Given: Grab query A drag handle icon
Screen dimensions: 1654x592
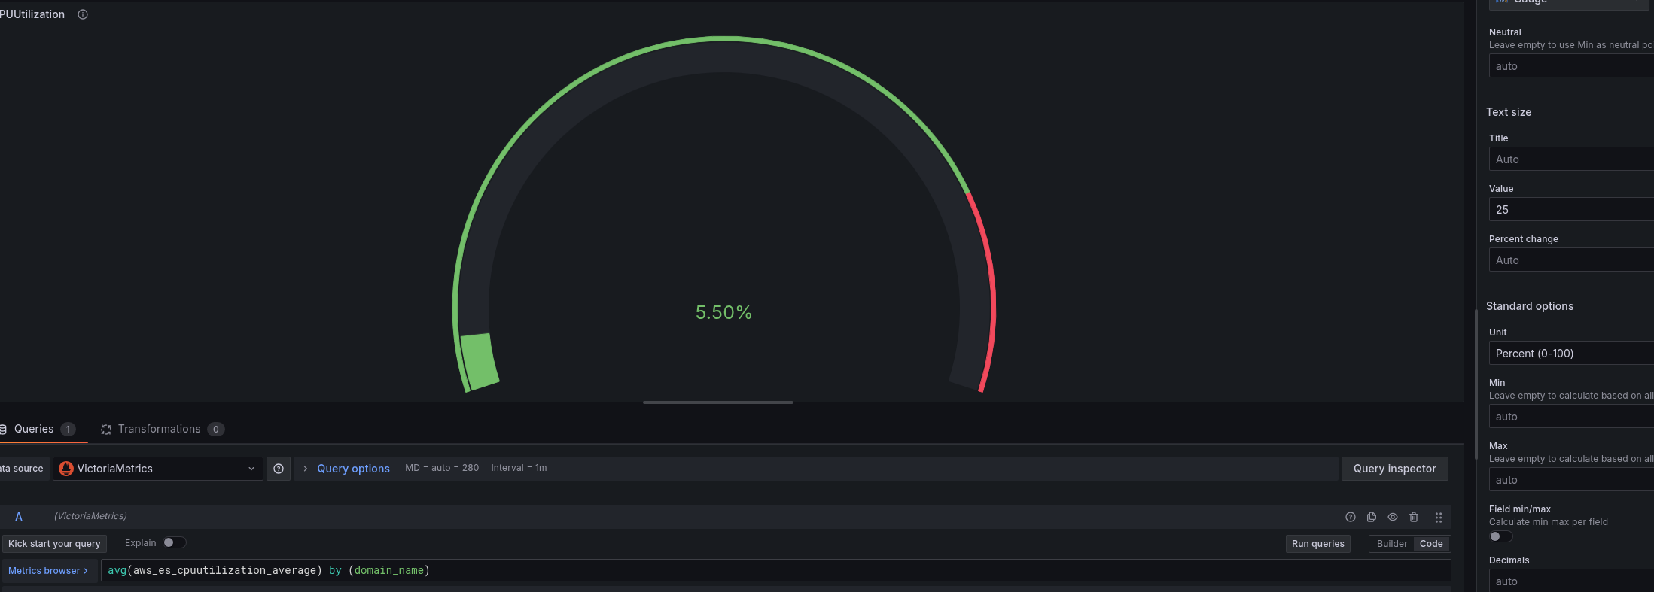Looking at the screenshot, I should [1439, 518].
